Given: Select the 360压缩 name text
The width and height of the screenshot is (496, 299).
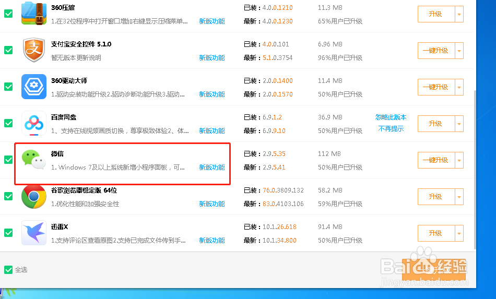Looking at the screenshot, I should click(x=63, y=8).
